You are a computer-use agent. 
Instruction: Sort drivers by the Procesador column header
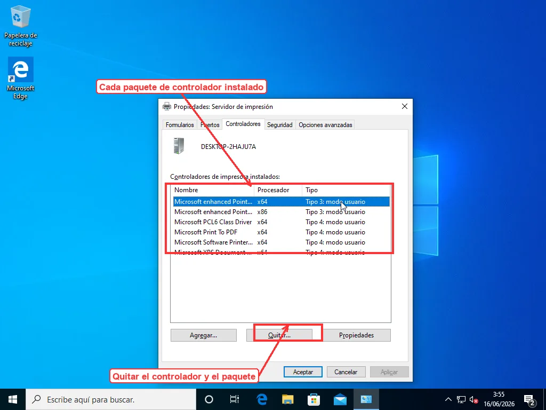pyautogui.click(x=278, y=190)
